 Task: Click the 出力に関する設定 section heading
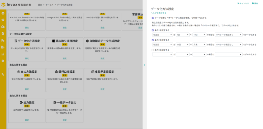pos(18,96)
